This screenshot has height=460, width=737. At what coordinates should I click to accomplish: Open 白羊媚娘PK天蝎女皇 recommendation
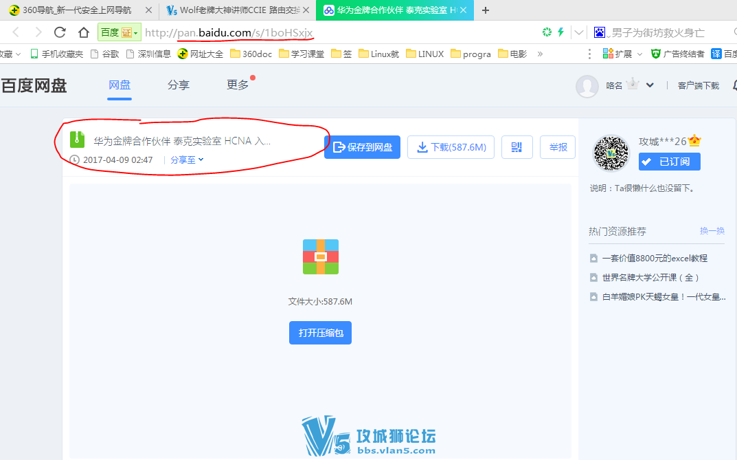[664, 297]
